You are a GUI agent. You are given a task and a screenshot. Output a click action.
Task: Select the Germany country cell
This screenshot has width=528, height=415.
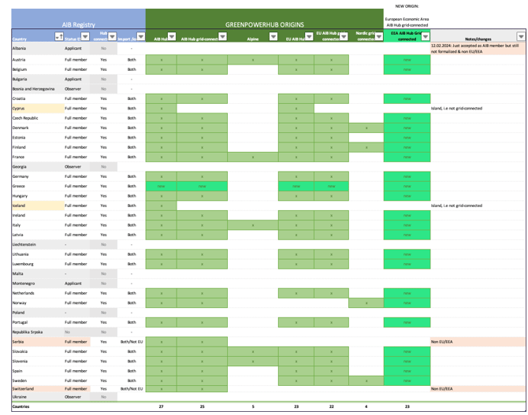click(38, 176)
